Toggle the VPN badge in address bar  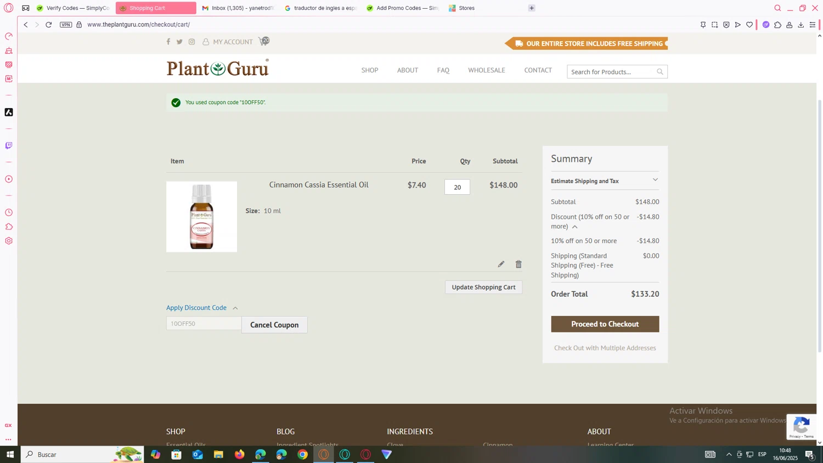(x=66, y=25)
